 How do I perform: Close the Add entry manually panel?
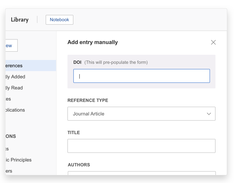pyautogui.click(x=213, y=42)
